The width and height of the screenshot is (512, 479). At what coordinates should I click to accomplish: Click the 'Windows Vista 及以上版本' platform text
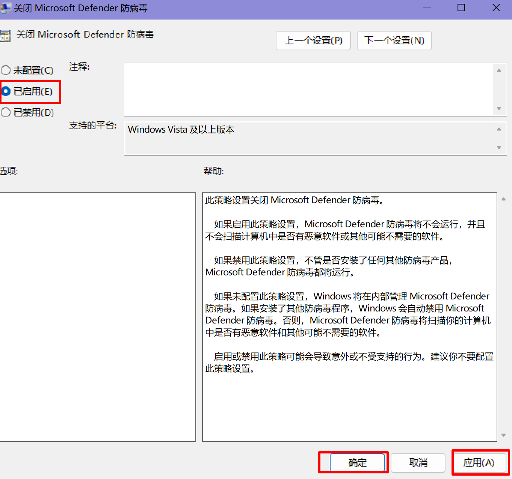tap(181, 130)
